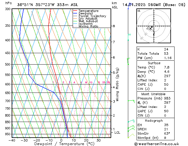Click the Surface Dewp value 4.6
Screen dimensions: 188x146
(167, 71)
